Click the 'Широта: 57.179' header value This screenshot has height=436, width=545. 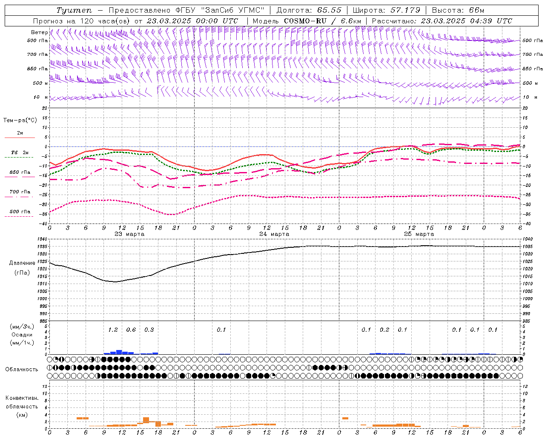click(x=387, y=10)
